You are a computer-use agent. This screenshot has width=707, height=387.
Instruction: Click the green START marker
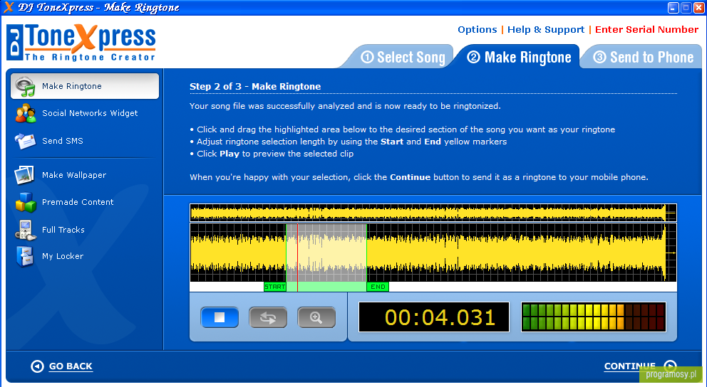[274, 287]
